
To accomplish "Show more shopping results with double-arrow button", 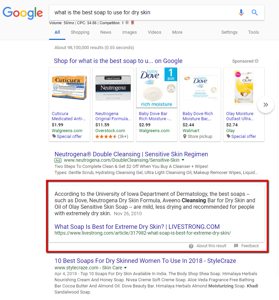I will coord(266,105).
